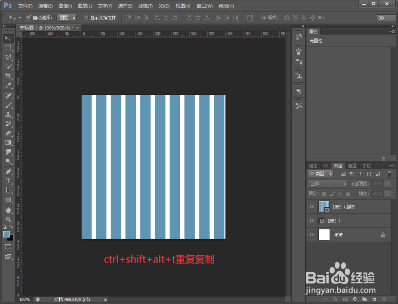Screen dimensions: 398x304
Task: Enable Show Transform Controls checkbox
Action: pos(86,18)
